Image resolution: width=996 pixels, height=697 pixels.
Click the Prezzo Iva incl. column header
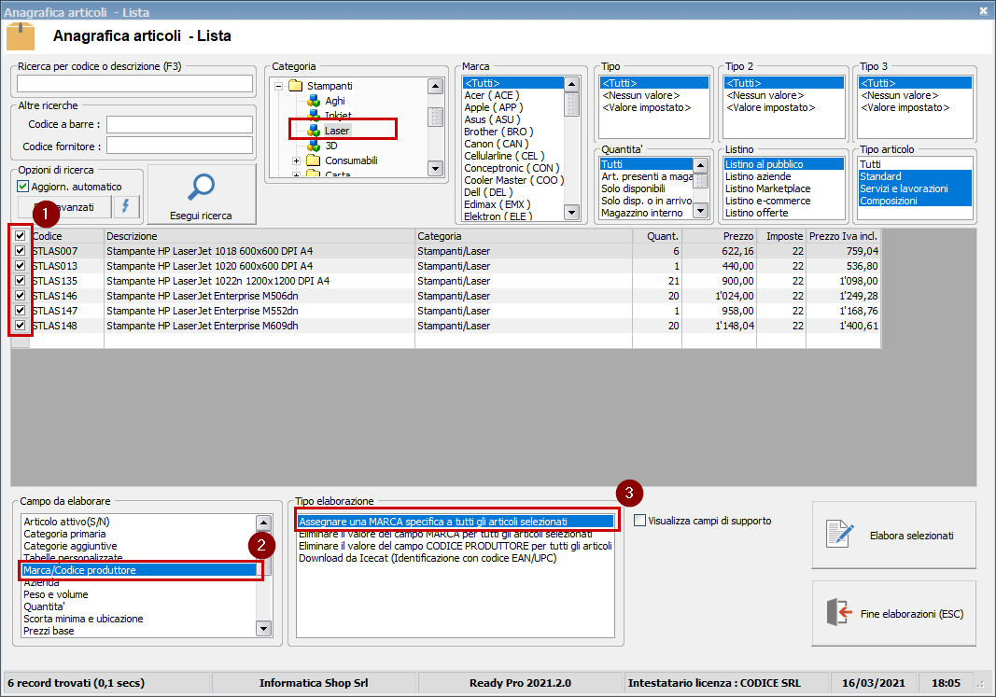click(x=844, y=236)
